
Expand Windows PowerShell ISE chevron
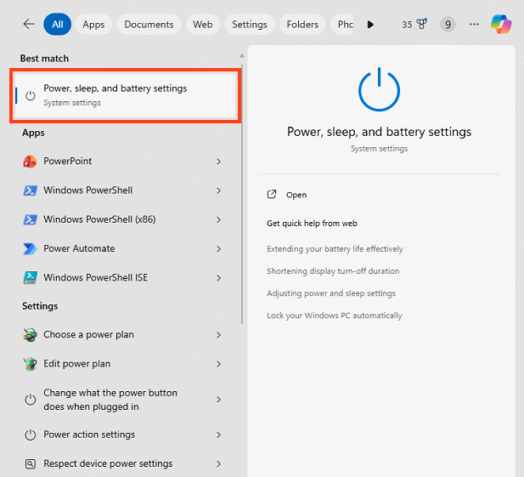coord(218,278)
